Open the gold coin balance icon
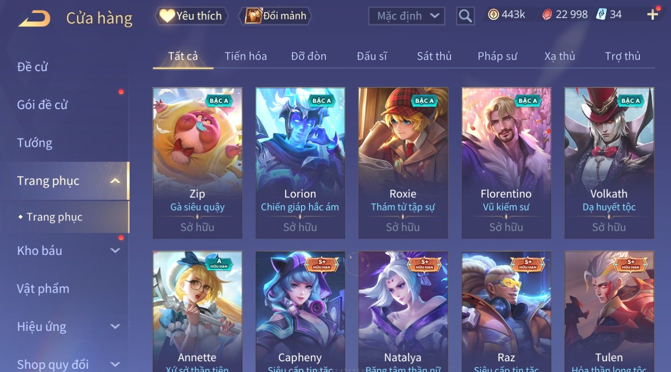Viewport: 671px width, 372px height. [x=493, y=15]
